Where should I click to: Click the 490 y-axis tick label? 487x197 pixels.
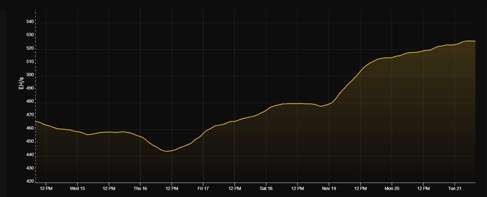click(30, 88)
